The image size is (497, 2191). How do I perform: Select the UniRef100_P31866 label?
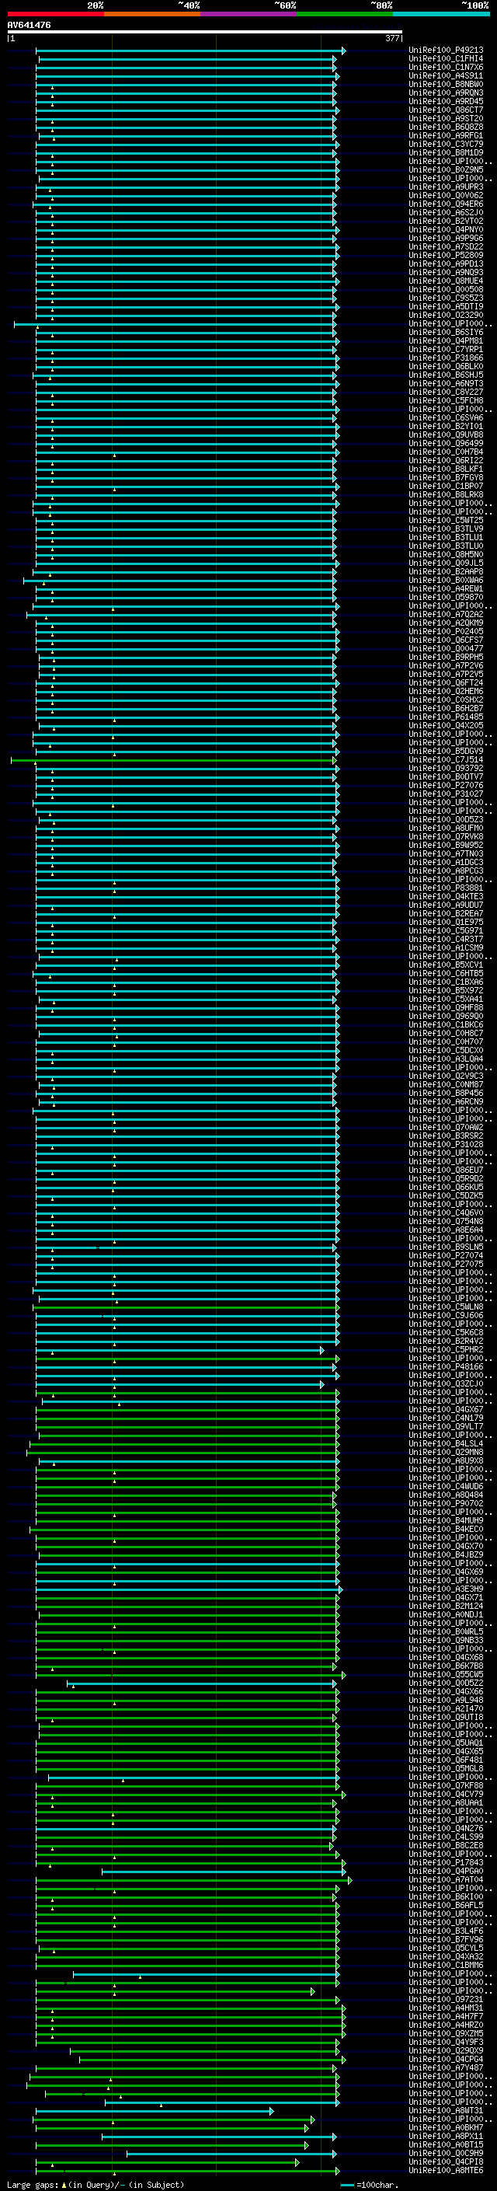(446, 358)
